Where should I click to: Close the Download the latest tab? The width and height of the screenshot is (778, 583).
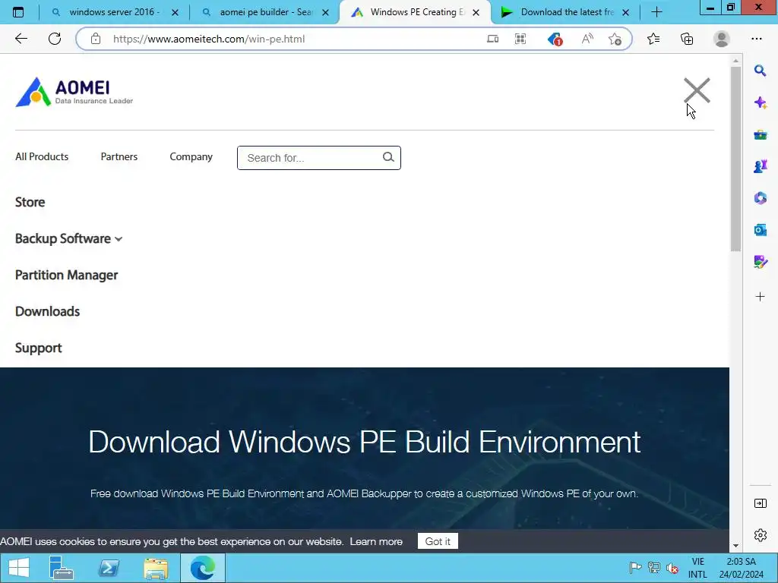pyautogui.click(x=626, y=12)
